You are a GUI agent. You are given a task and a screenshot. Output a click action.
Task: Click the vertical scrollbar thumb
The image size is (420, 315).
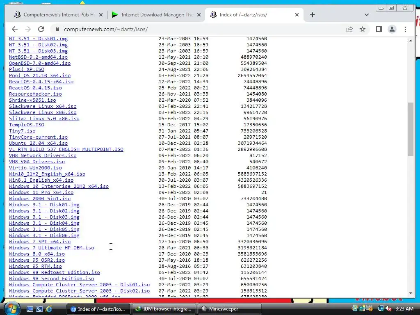411,129
